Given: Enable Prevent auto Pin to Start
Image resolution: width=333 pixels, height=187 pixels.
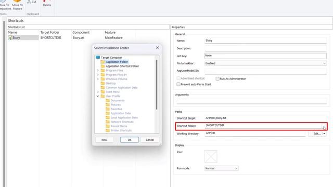Looking at the screenshot, I should (x=178, y=84).
